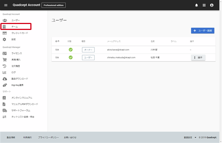222x143 pixels.
Task: Click the 設定 gear icon
Action: point(4,39)
